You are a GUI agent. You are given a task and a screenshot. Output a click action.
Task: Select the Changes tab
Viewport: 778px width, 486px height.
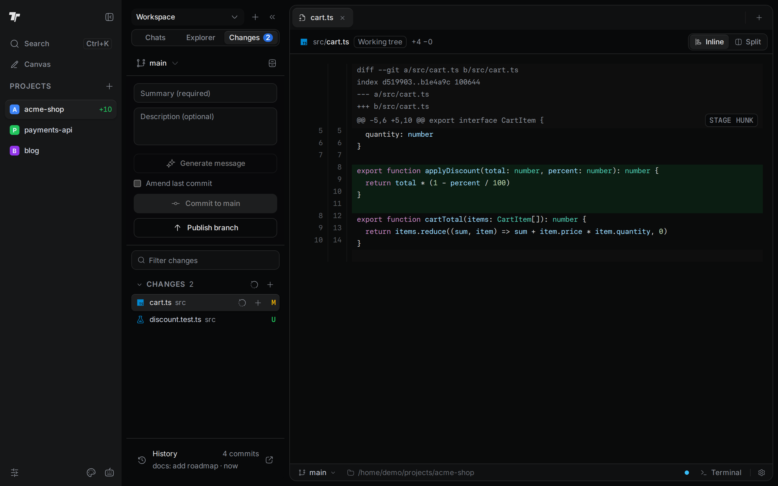click(x=251, y=38)
